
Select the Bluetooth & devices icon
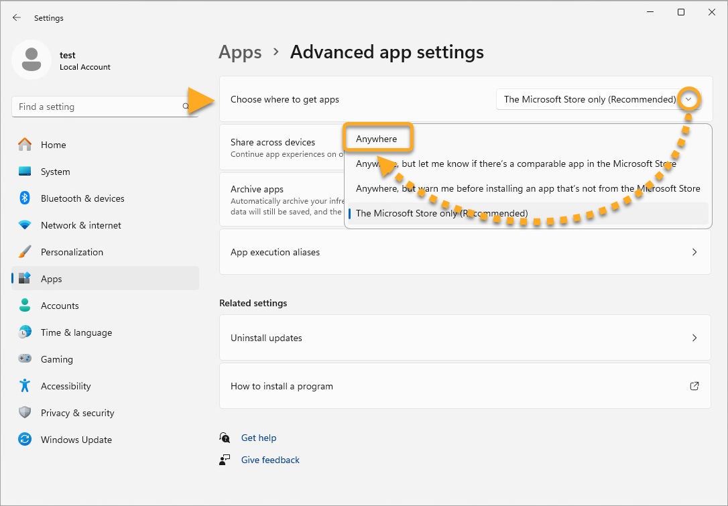point(25,198)
